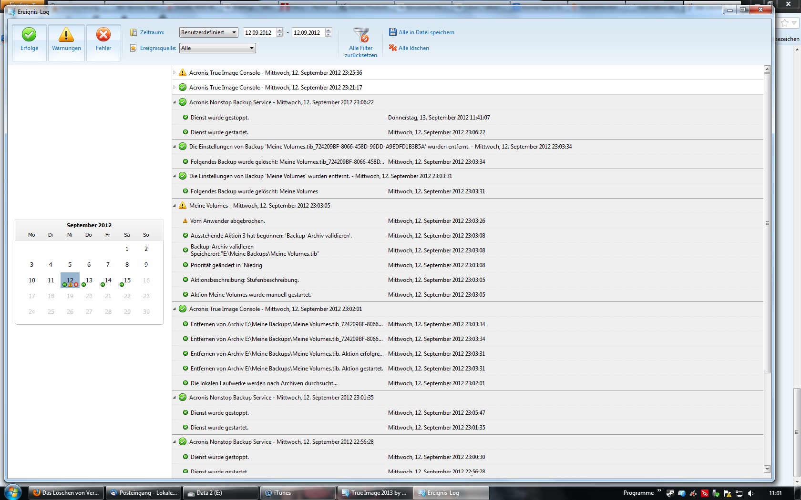Select day 14 in the calendar
Image resolution: width=801 pixels, height=500 pixels.
108,280
